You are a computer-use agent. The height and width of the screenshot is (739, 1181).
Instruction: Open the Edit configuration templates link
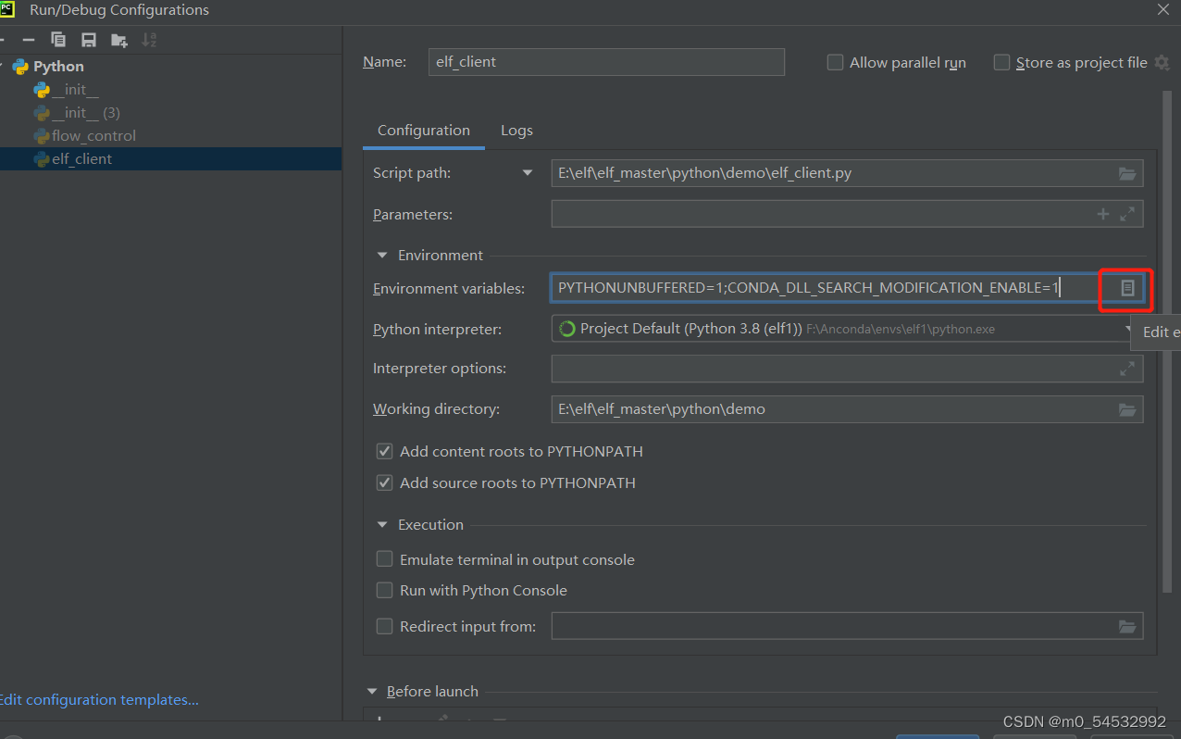(x=98, y=700)
